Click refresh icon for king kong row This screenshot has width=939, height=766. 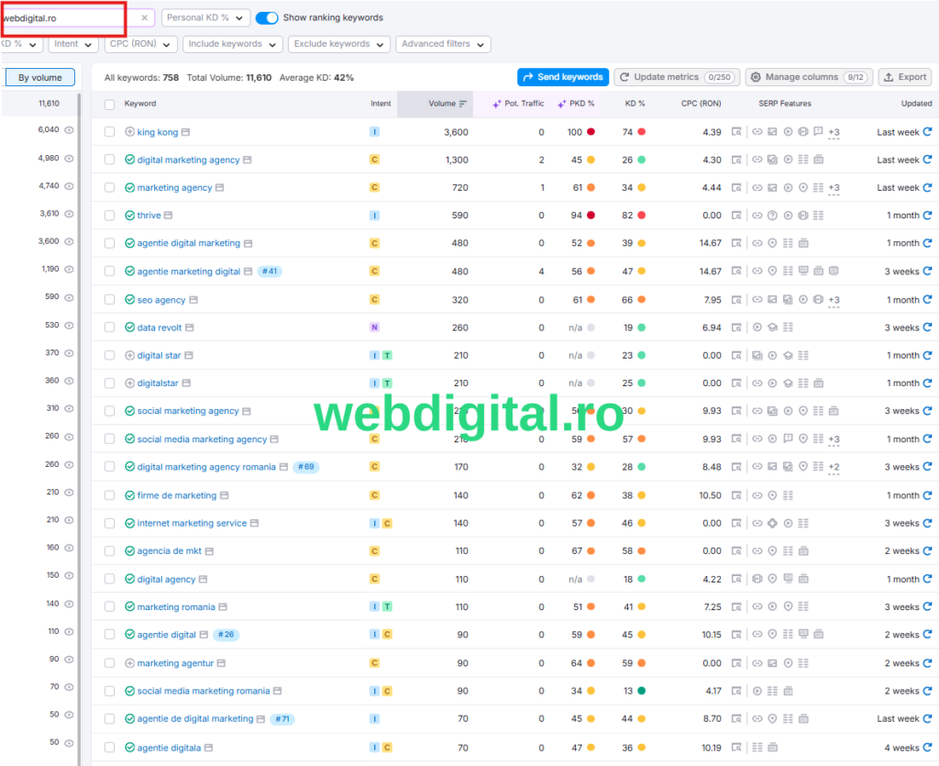click(927, 132)
